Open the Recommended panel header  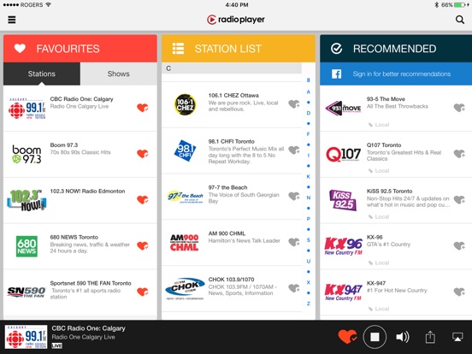point(396,49)
